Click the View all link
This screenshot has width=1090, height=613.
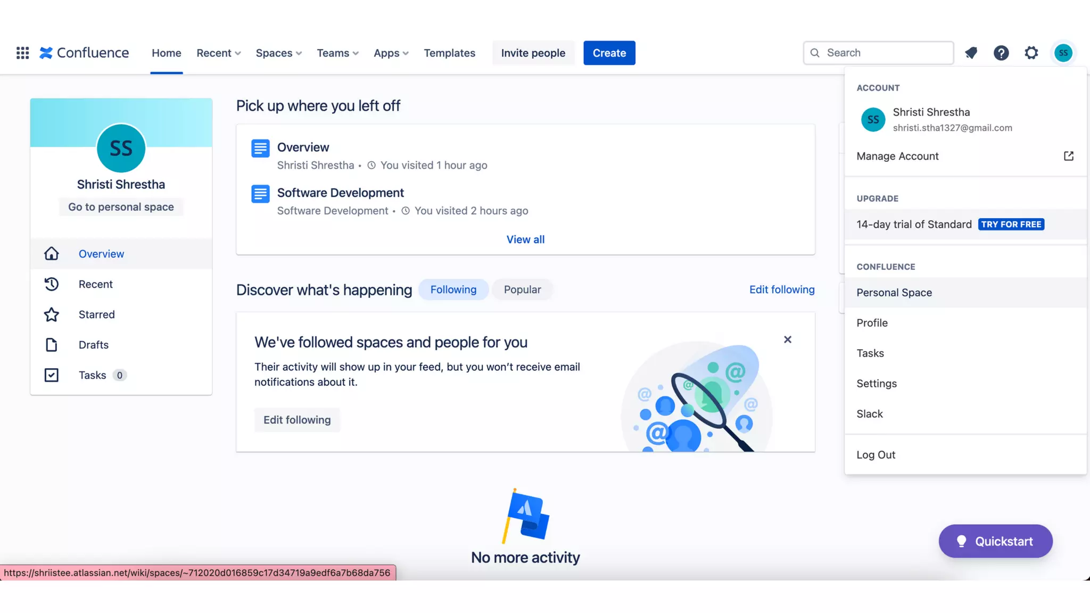[x=525, y=239]
